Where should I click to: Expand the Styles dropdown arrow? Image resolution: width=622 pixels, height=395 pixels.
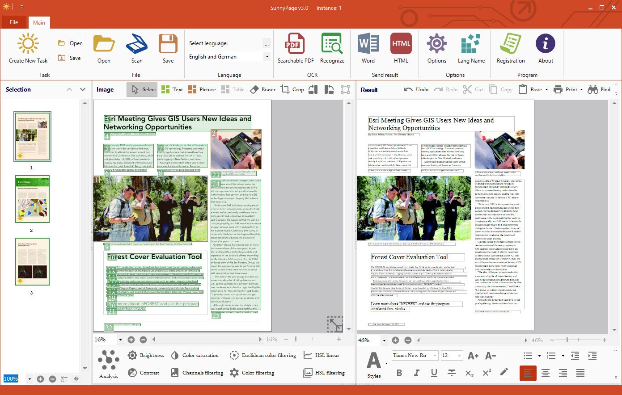[386, 363]
